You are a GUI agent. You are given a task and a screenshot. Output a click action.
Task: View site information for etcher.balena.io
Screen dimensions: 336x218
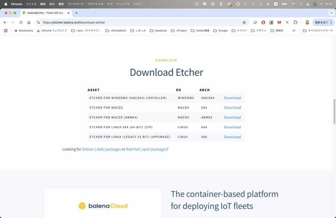[38, 22]
